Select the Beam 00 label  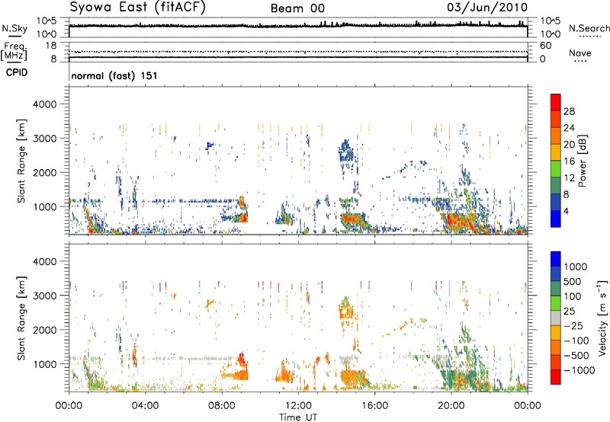click(297, 8)
